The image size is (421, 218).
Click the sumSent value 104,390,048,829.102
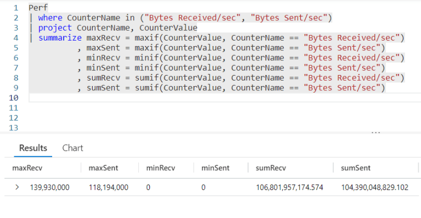tap(374, 187)
